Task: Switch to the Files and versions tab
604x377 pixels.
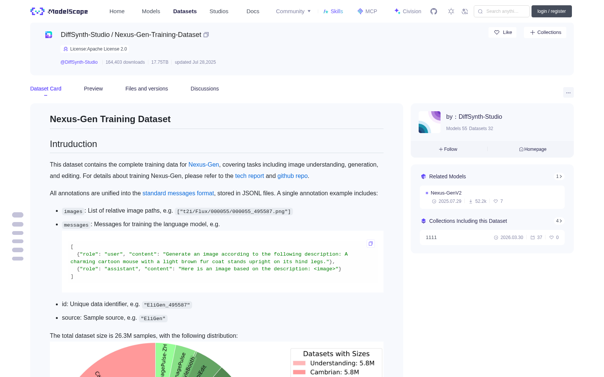Action: tap(146, 89)
